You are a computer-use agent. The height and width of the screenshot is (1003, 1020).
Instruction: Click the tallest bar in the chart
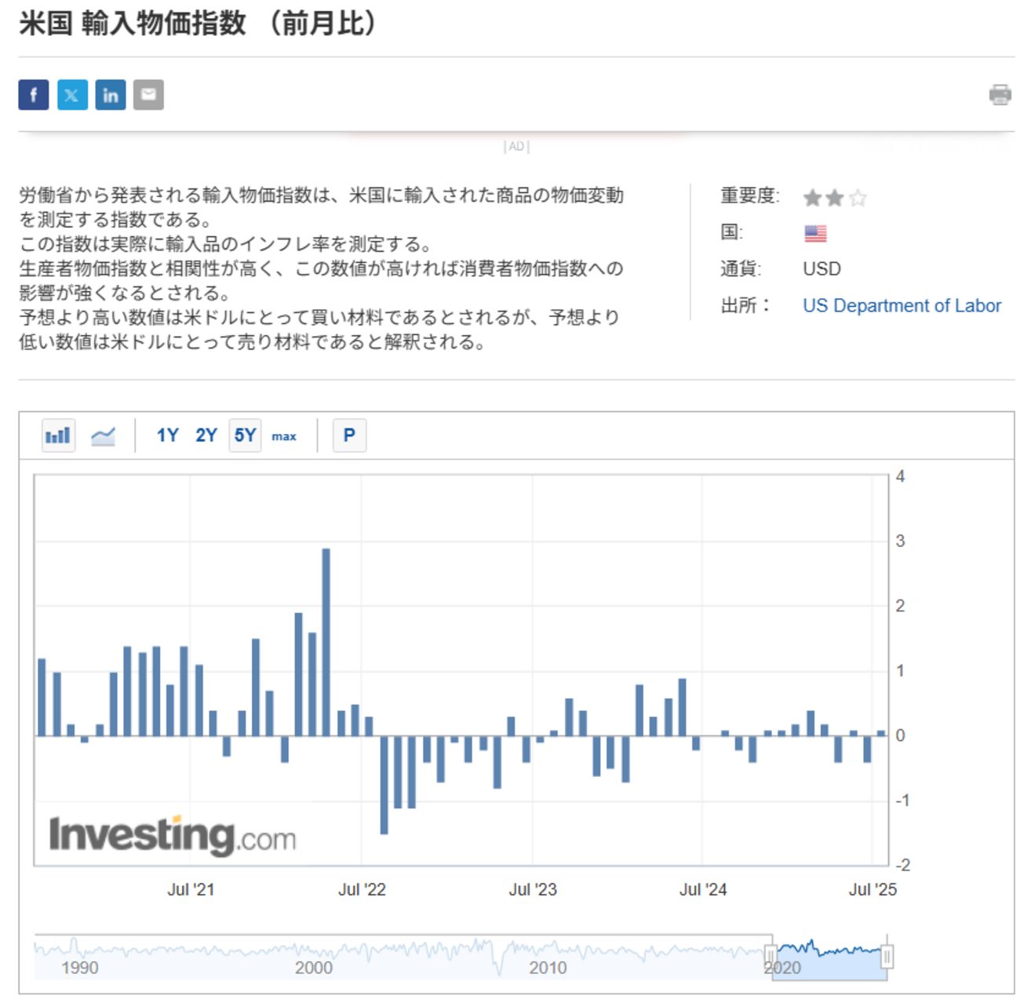pos(326,642)
